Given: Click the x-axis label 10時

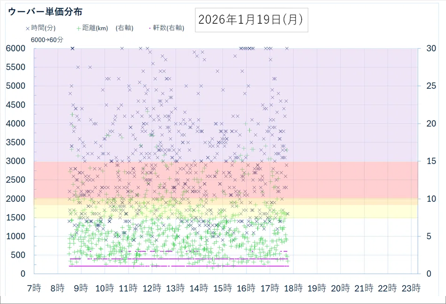Looking at the screenshot, I should [105, 289].
